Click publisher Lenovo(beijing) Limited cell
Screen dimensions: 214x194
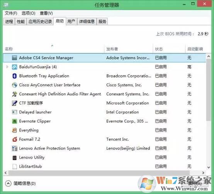(x=128, y=148)
